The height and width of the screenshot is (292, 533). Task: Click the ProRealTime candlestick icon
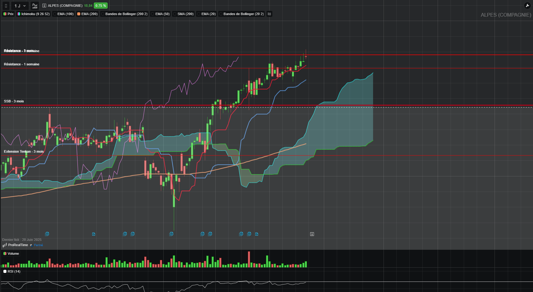(5, 245)
